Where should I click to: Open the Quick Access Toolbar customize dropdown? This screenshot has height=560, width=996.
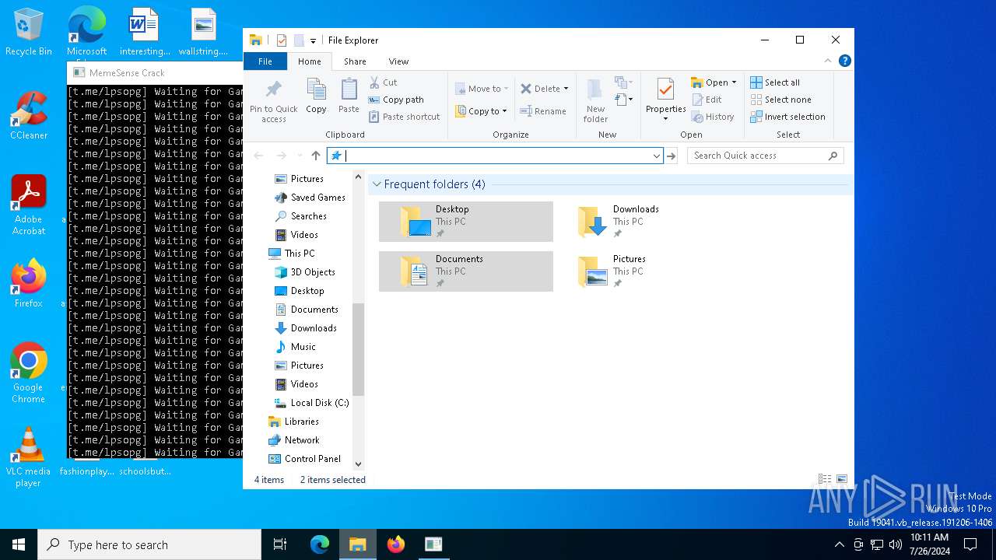pyautogui.click(x=313, y=40)
